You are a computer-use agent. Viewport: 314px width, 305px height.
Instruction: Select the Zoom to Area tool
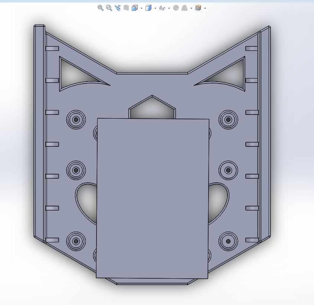click(109, 8)
